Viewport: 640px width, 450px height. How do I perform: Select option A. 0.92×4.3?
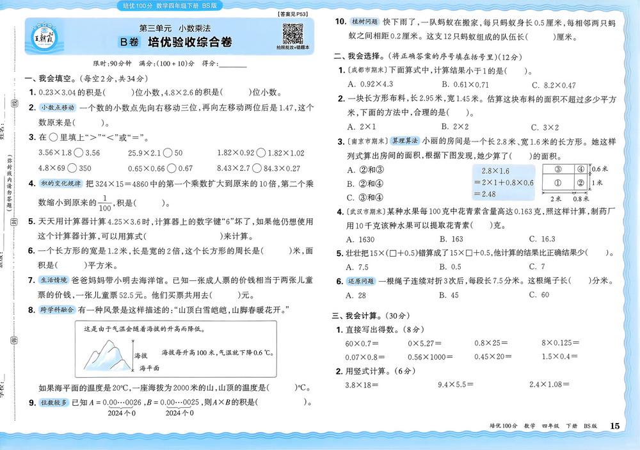point(370,84)
